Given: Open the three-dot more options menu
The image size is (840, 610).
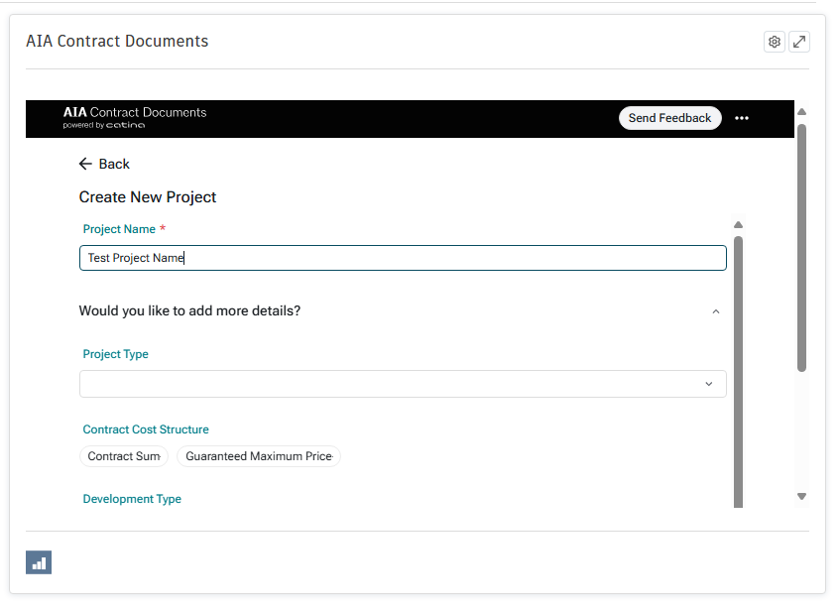Looking at the screenshot, I should tap(742, 118).
